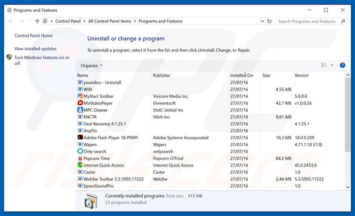The width and height of the screenshot is (355, 216).
Task: Sort by the Name column header
Action: 83,75
